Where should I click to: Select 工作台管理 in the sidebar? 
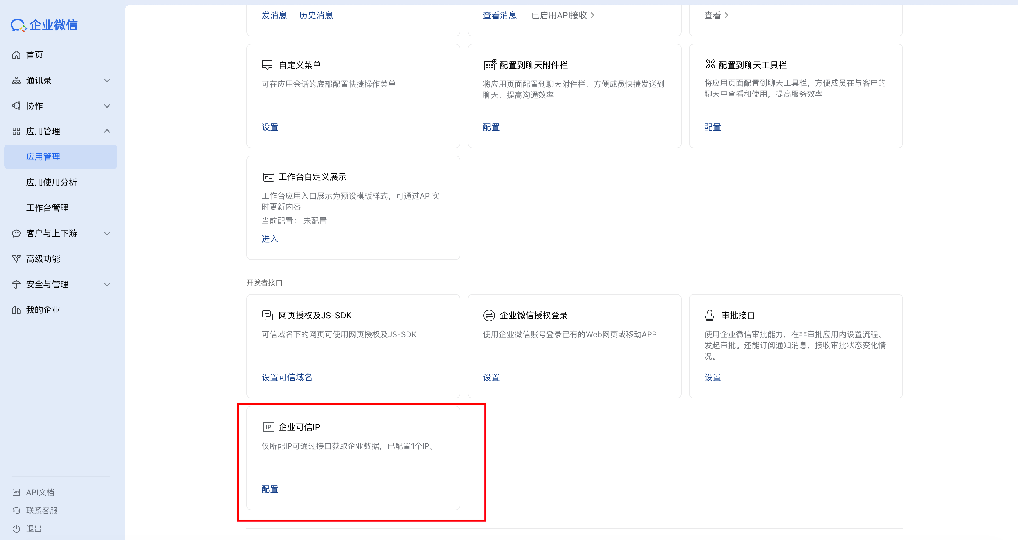[47, 208]
